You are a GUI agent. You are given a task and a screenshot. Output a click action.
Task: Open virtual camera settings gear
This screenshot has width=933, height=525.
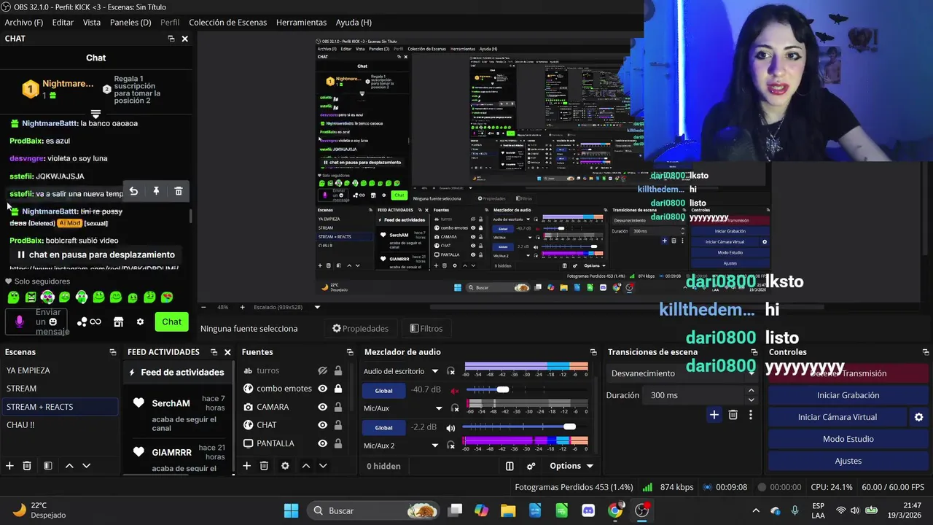[918, 417]
